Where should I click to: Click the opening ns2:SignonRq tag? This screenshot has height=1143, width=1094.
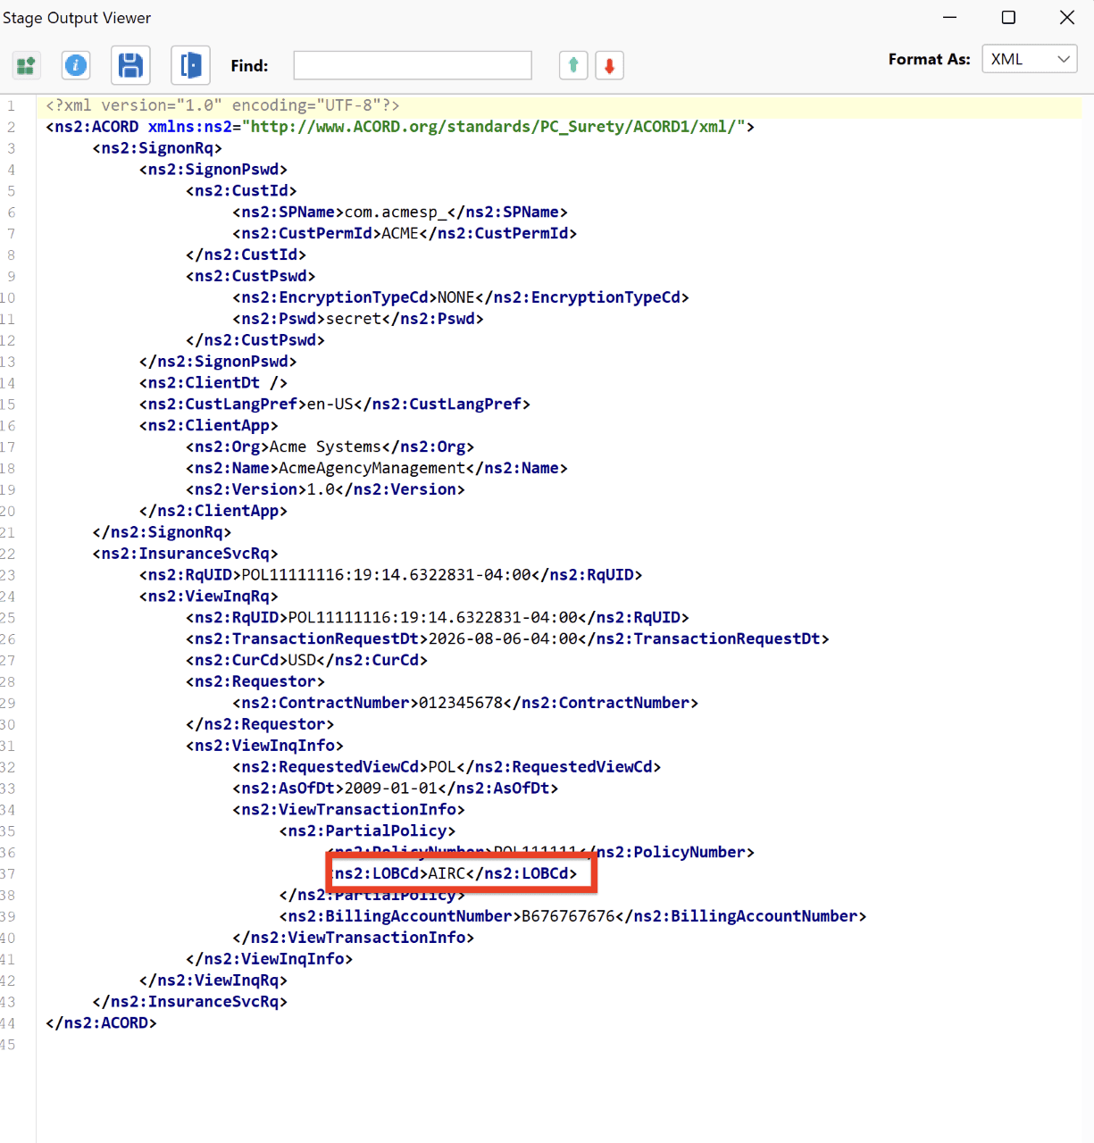(157, 148)
